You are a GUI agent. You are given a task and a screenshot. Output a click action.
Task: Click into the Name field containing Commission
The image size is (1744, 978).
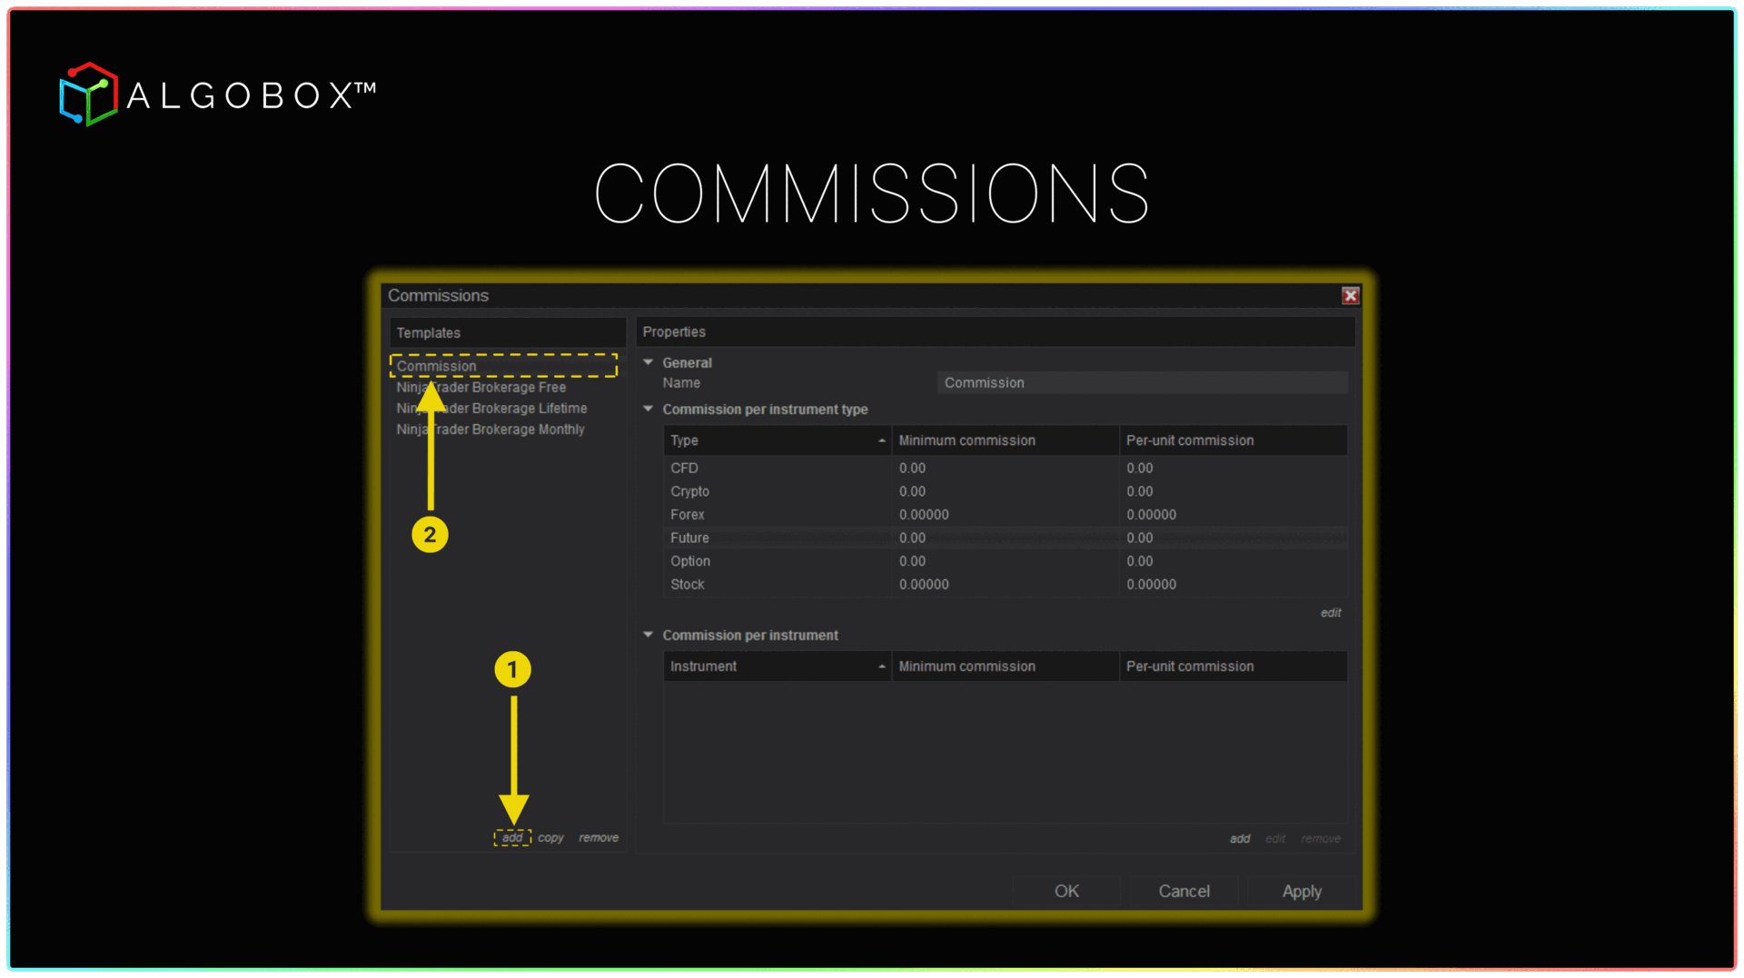(x=1141, y=383)
